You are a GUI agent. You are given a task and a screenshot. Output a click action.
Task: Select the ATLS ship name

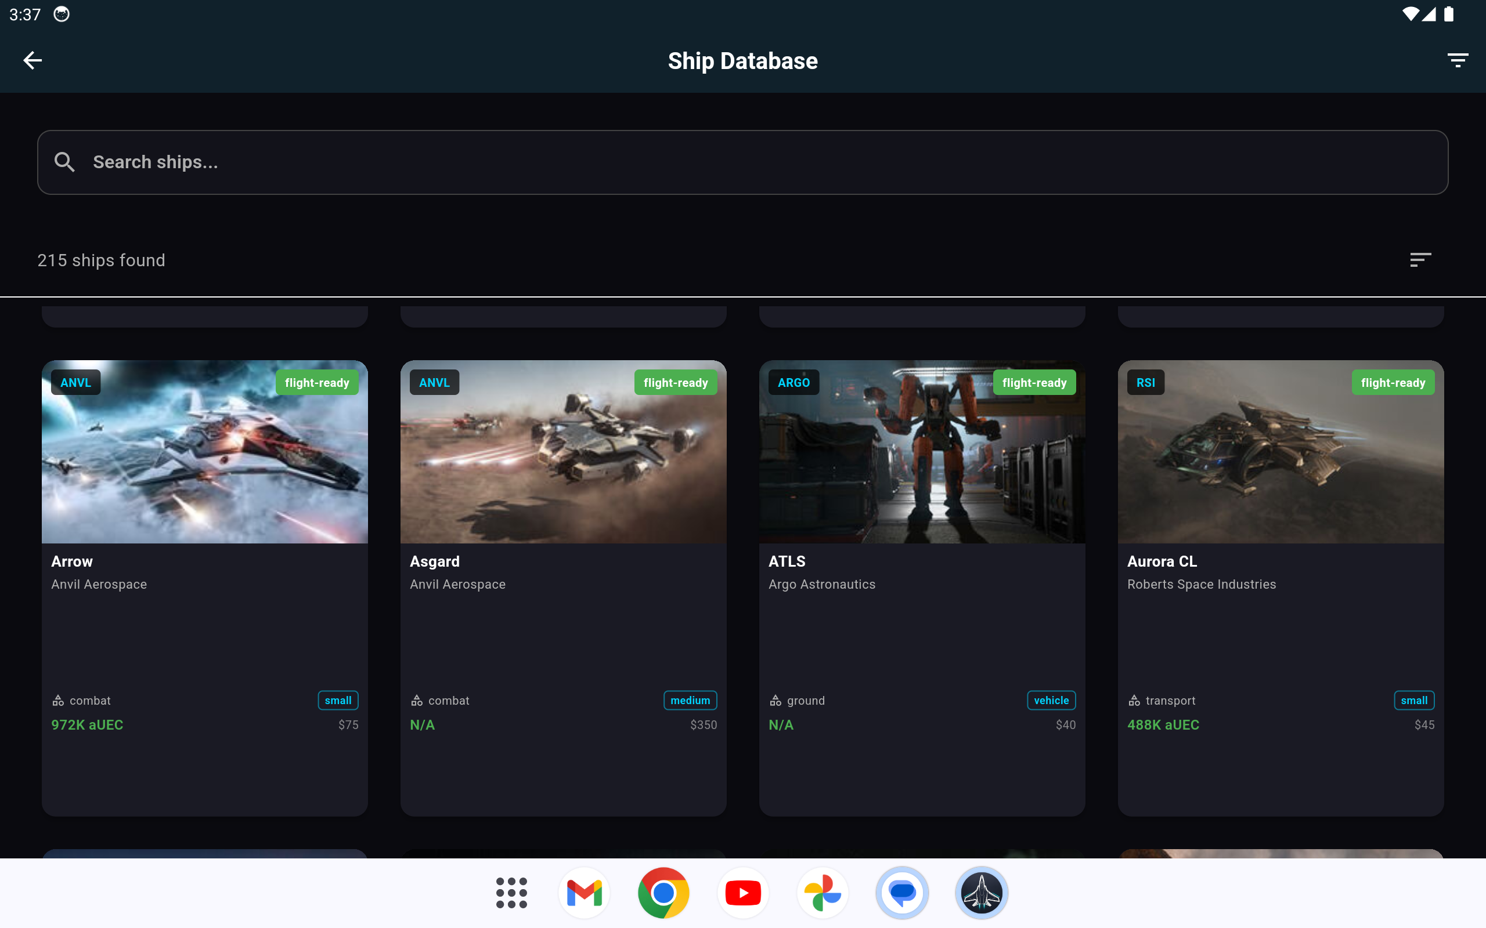[x=787, y=561]
